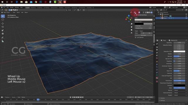Viewport: 188px width, 105px height.
Task: Click the Screencast Keys Color swatch
Action: pyautogui.click(x=144, y=20)
